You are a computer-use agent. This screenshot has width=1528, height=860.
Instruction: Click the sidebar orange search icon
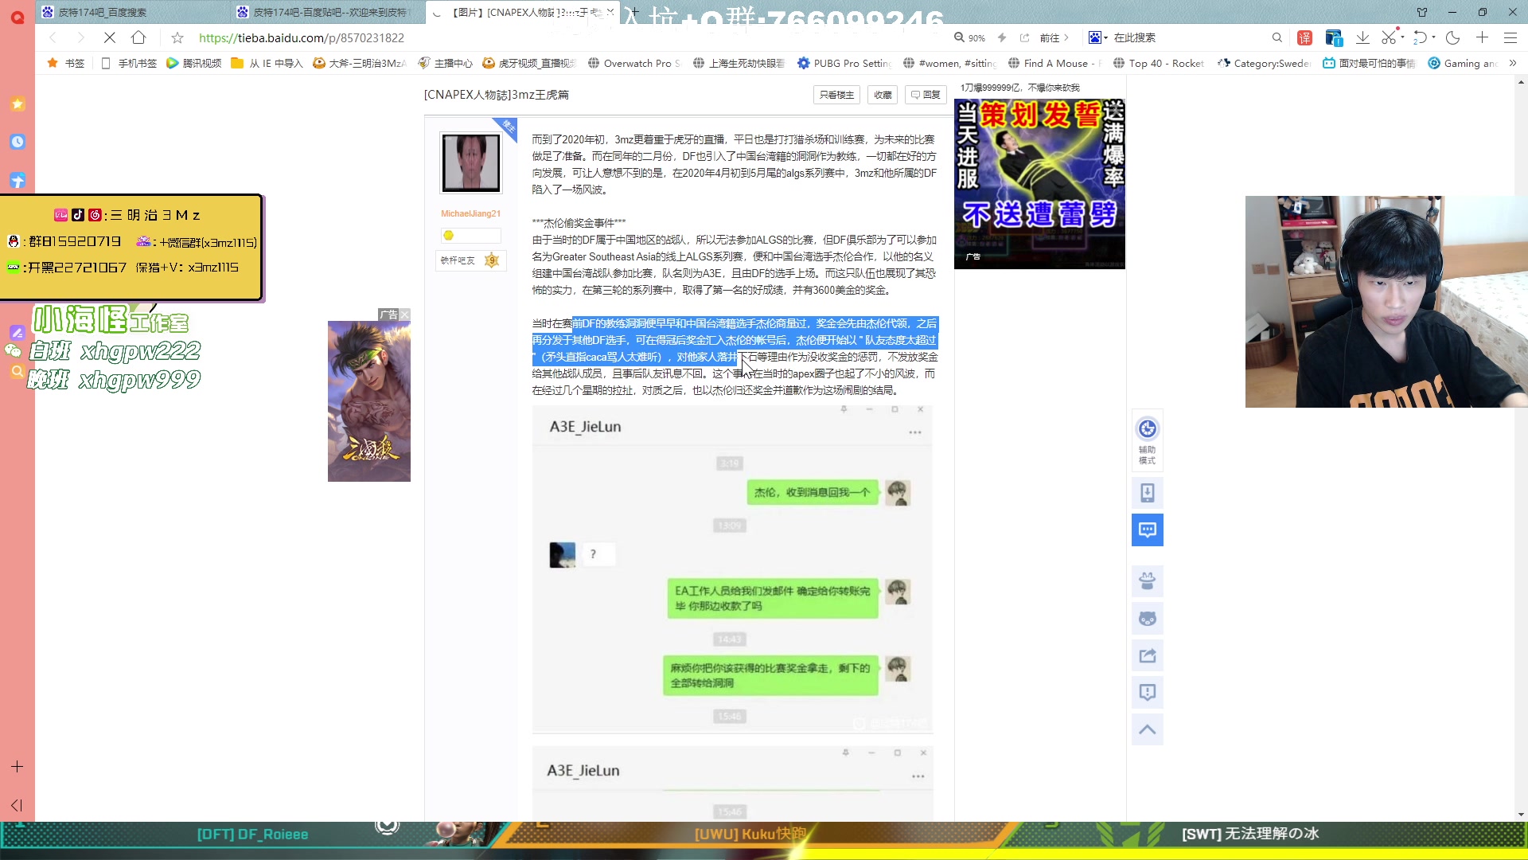pos(17,371)
